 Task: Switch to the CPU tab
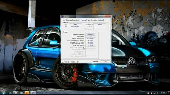[x=64, y=20]
